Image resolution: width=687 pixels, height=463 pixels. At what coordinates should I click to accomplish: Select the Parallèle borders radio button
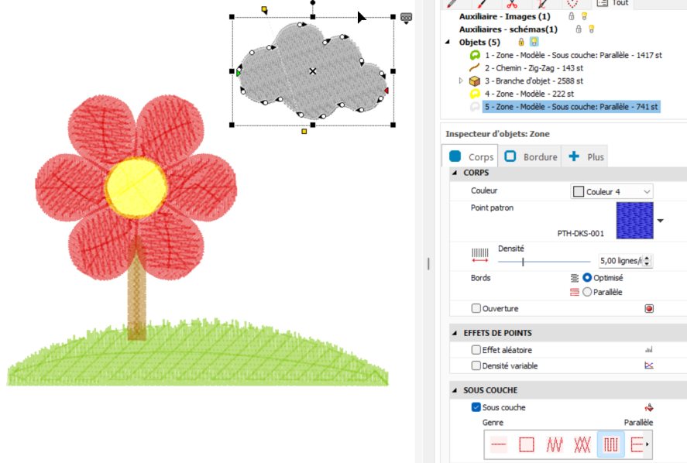pos(587,292)
